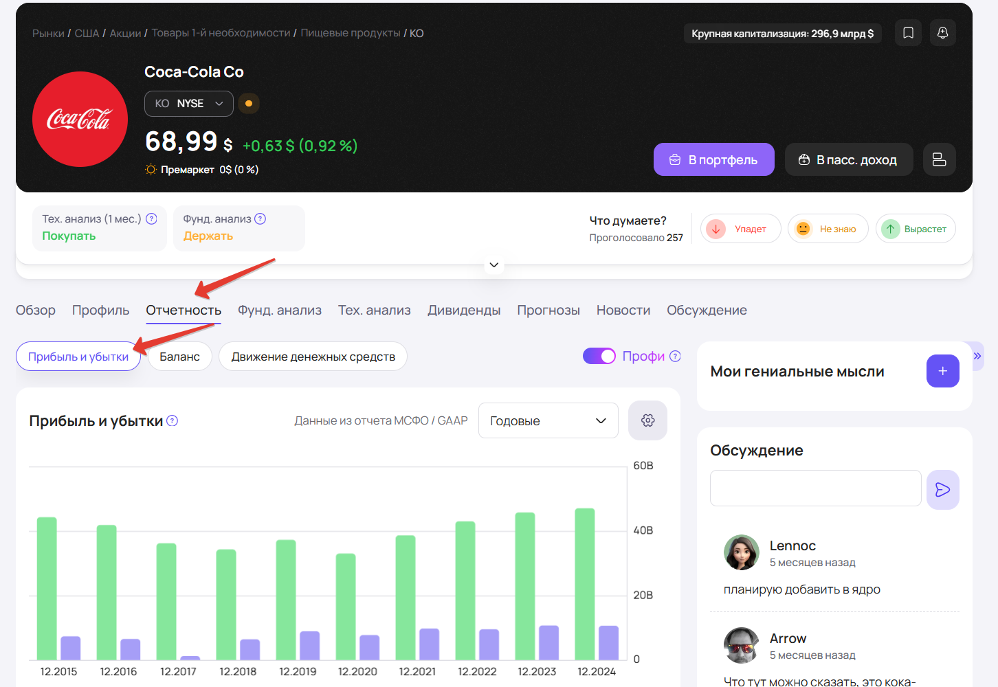Click the 12.2024 green revenue bar
The width and height of the screenshot is (998, 687).
tap(585, 584)
